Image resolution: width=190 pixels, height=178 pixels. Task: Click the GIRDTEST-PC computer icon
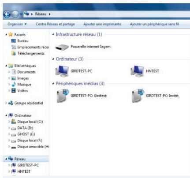(x=62, y=71)
